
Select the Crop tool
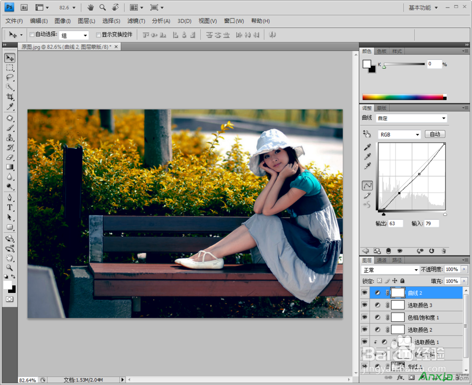click(9, 97)
